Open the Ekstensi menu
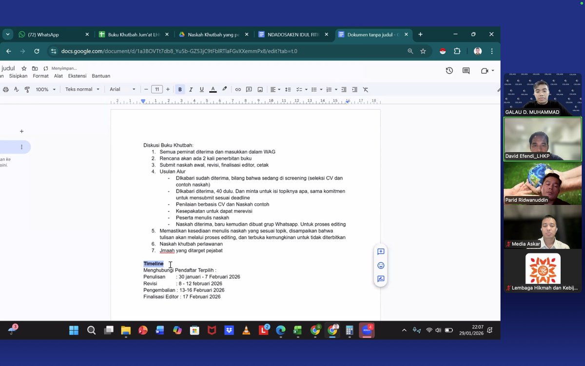This screenshot has width=585, height=366. pyautogui.click(x=78, y=76)
